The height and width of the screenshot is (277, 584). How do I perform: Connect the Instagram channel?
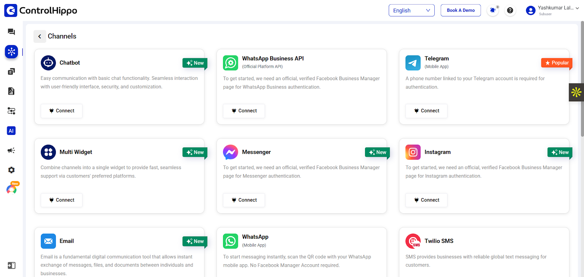click(427, 200)
